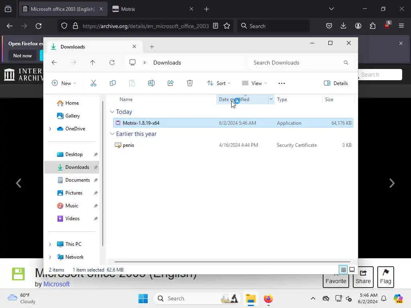Switch to Motrix browser tab
This screenshot has height=308, width=411.
point(153,9)
